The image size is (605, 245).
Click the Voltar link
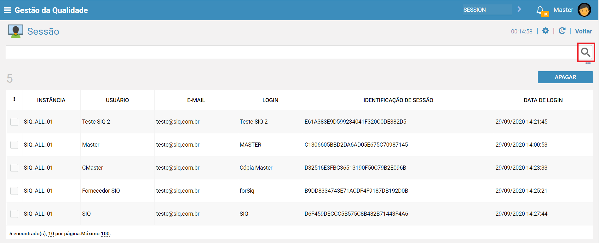(584, 31)
